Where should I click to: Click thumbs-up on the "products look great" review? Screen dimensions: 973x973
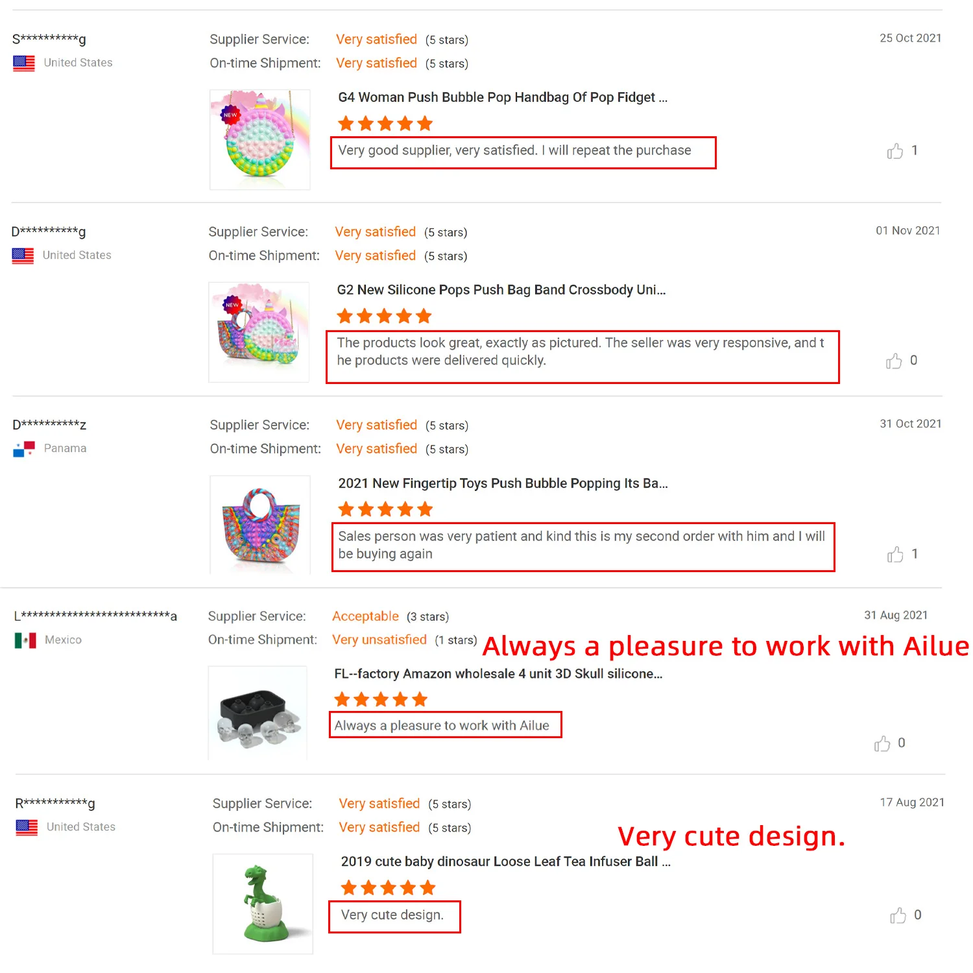click(894, 361)
